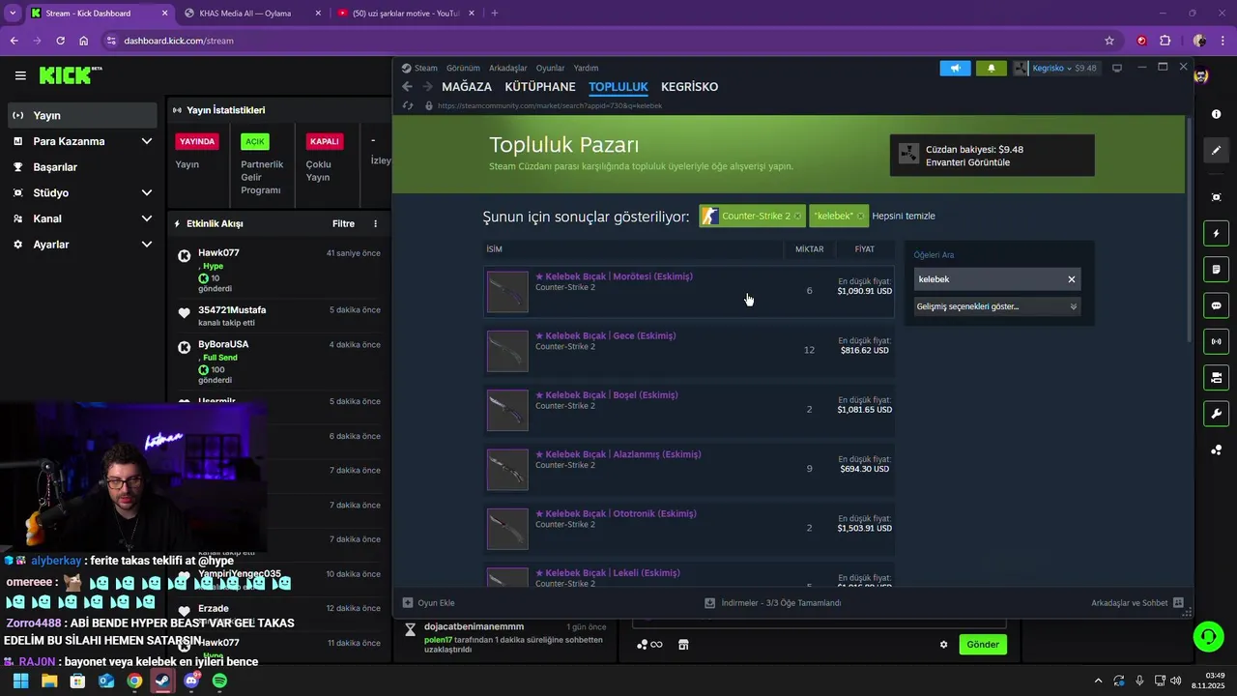Go back in the Steam window navigation
The width and height of the screenshot is (1237, 696).
pyautogui.click(x=407, y=87)
